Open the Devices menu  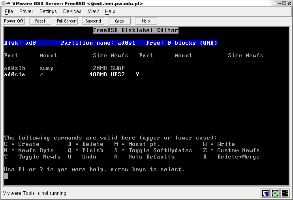tap(72, 11)
